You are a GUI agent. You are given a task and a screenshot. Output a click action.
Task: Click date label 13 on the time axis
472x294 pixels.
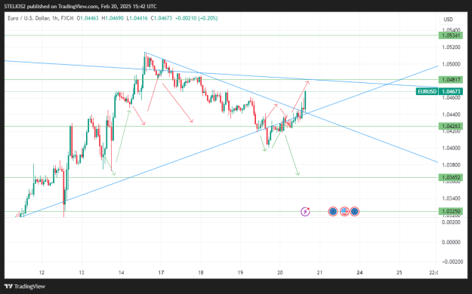(82, 273)
